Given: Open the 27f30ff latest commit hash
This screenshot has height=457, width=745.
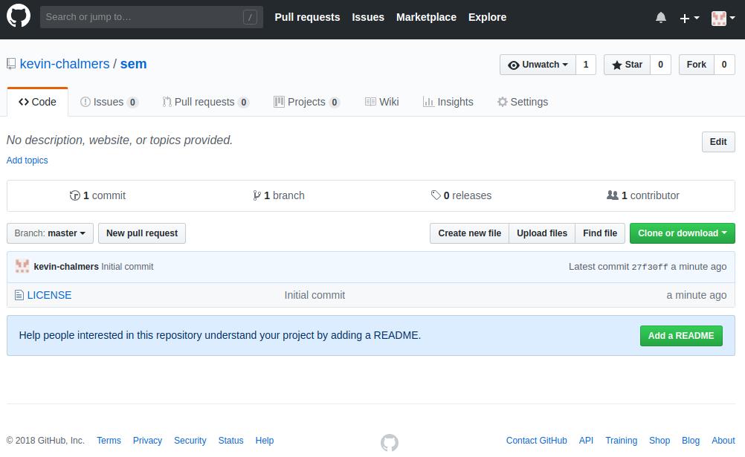Looking at the screenshot, I should pos(649,267).
